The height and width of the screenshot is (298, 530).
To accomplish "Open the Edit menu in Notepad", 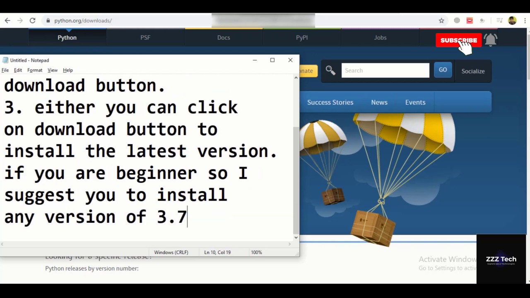I will click(x=18, y=70).
